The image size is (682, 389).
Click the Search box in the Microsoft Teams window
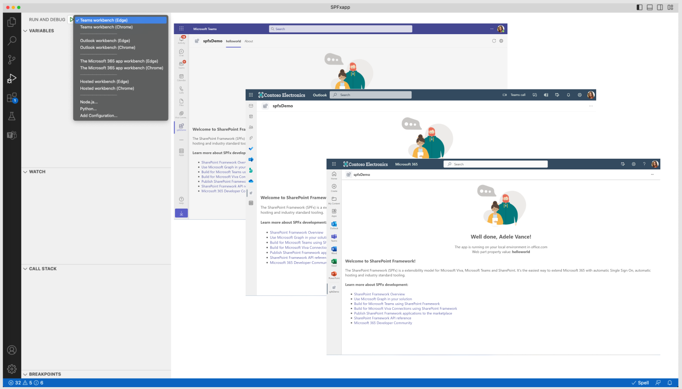341,29
